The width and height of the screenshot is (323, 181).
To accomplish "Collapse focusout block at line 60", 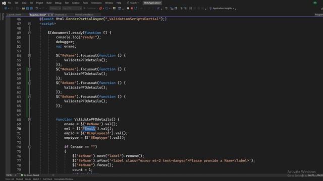I will (30, 83).
